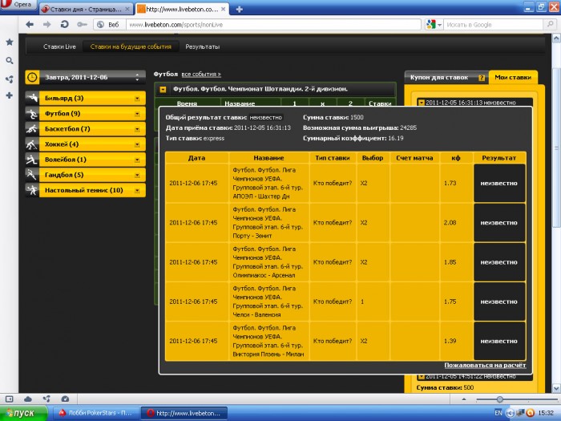Switch to the Ставки дня browser tab
This screenshot has height=421, width=561.
(86, 10)
